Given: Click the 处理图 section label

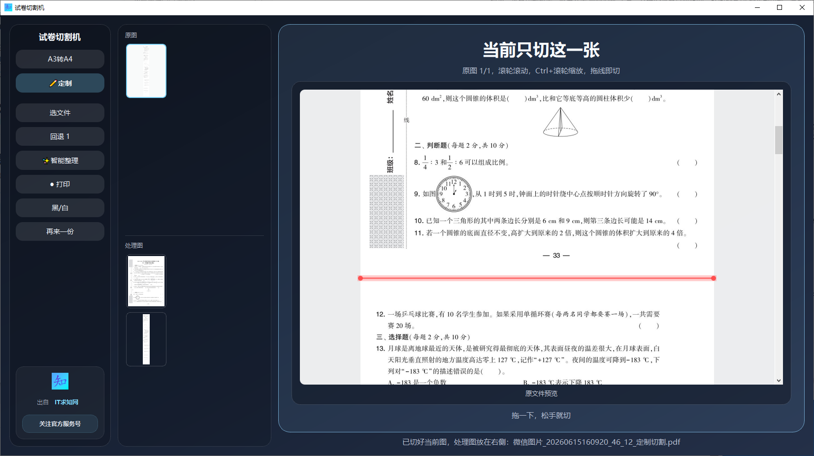Looking at the screenshot, I should tap(134, 245).
